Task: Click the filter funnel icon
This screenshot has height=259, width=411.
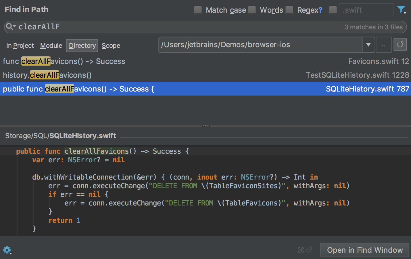Action: pos(401,10)
